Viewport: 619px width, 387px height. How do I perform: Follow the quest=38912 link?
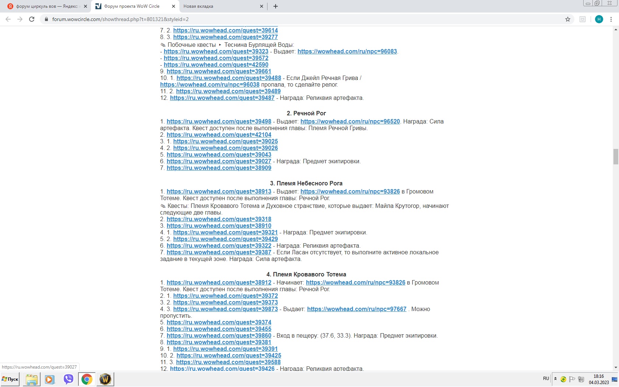pos(219,283)
